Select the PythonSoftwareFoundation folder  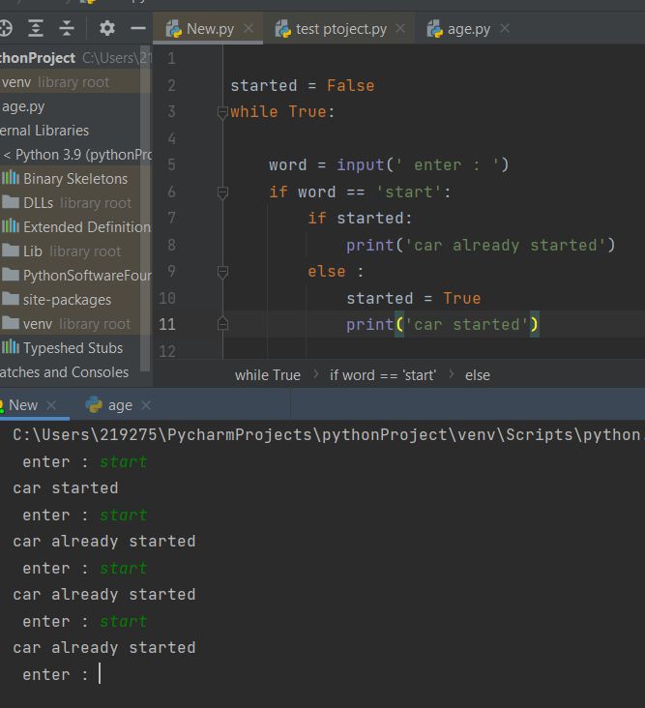click(70, 276)
